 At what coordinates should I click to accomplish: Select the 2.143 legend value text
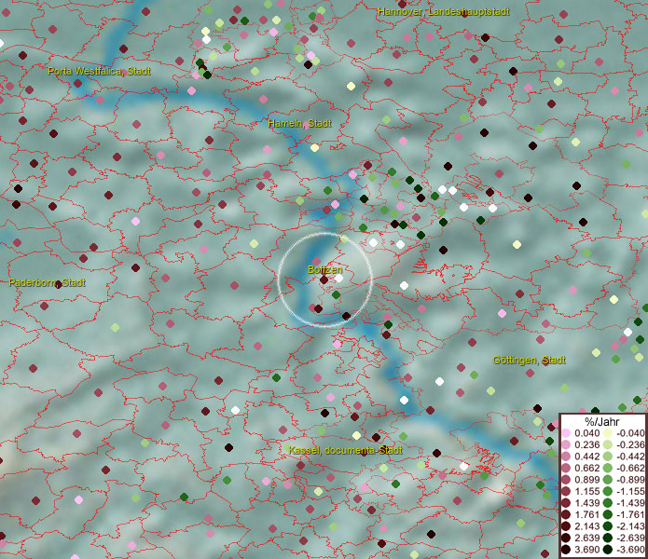pos(585,526)
